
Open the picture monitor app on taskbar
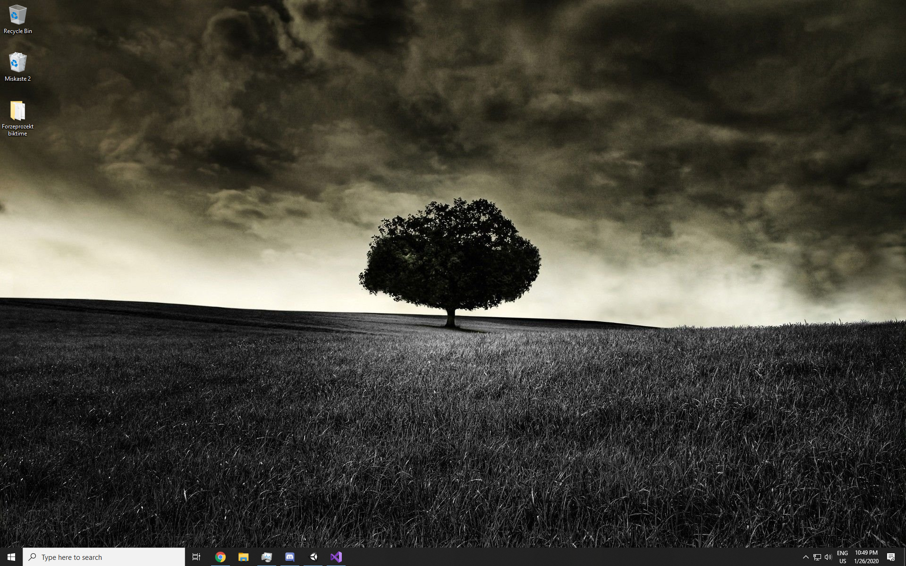[266, 557]
